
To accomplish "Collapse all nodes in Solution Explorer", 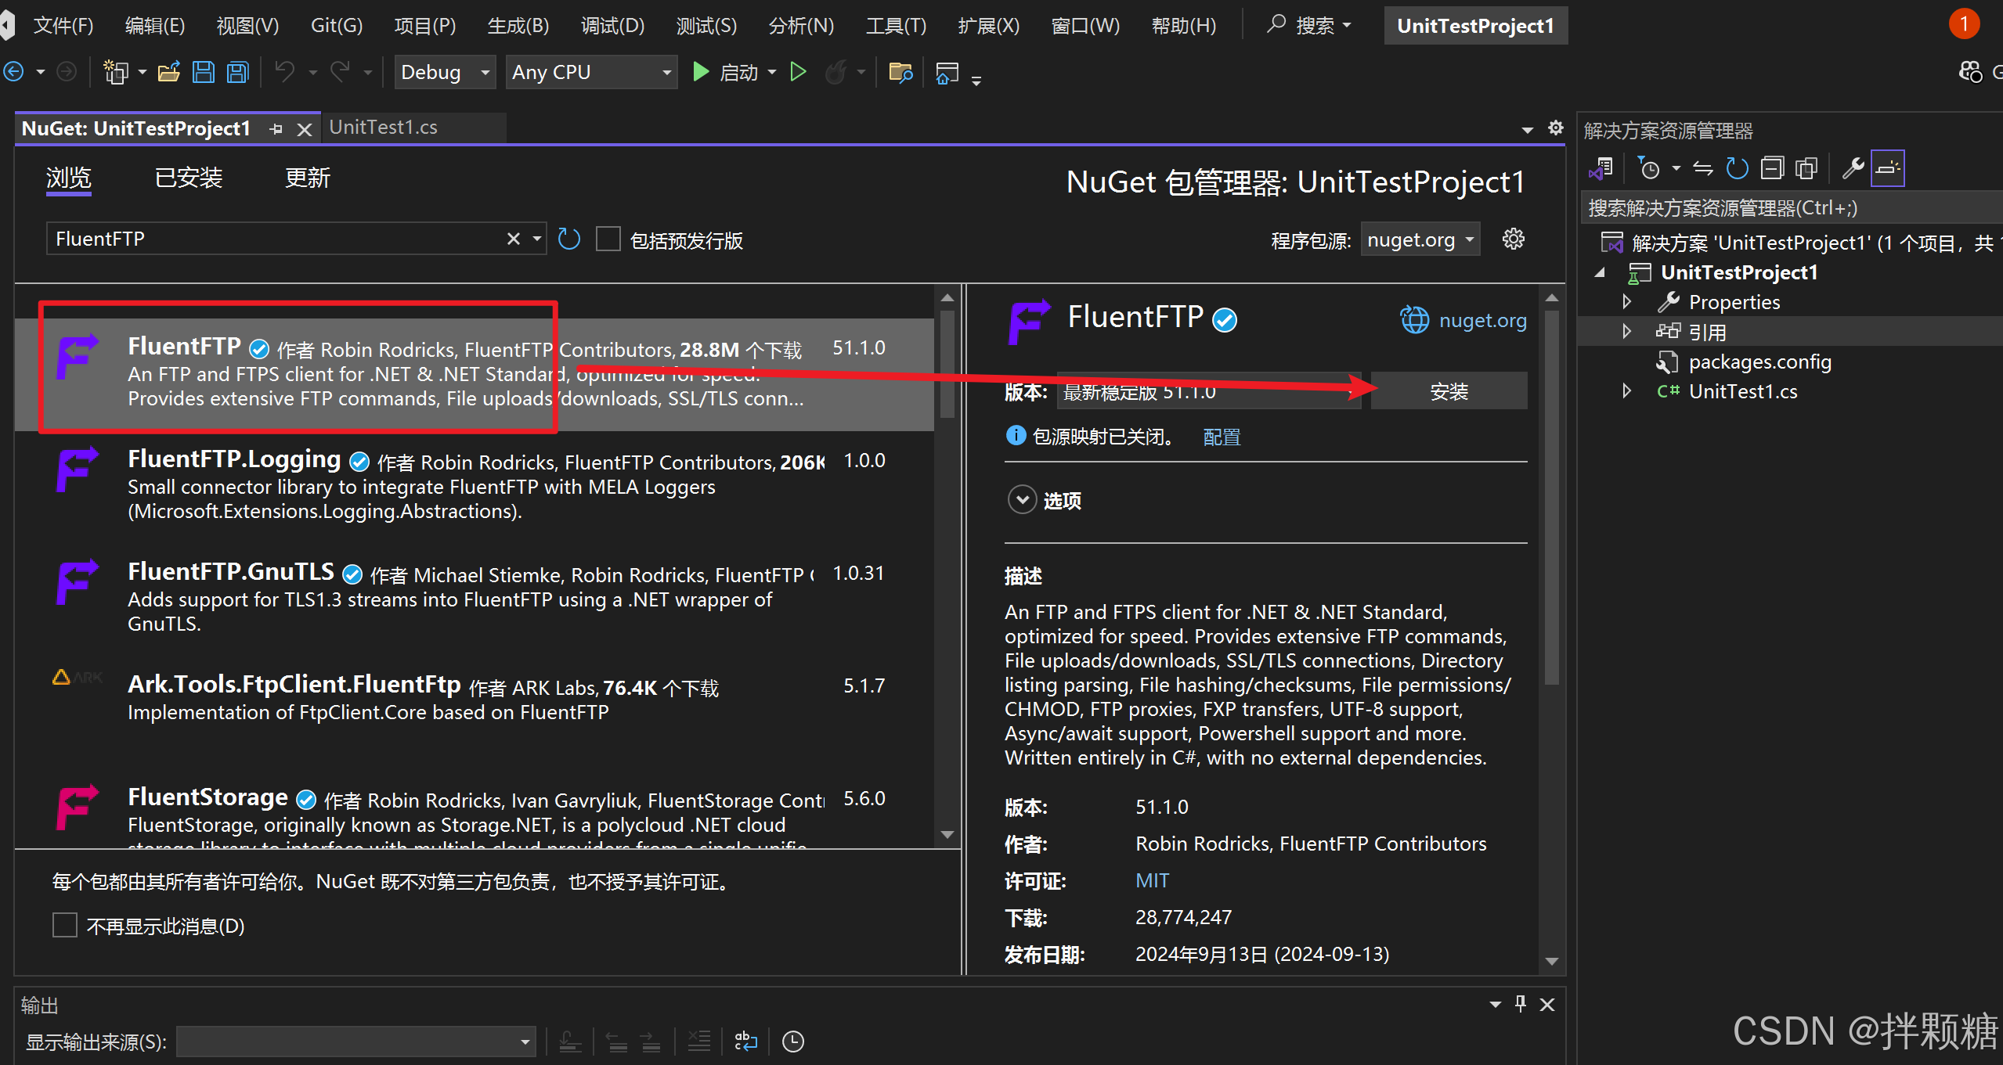I will tap(1773, 167).
